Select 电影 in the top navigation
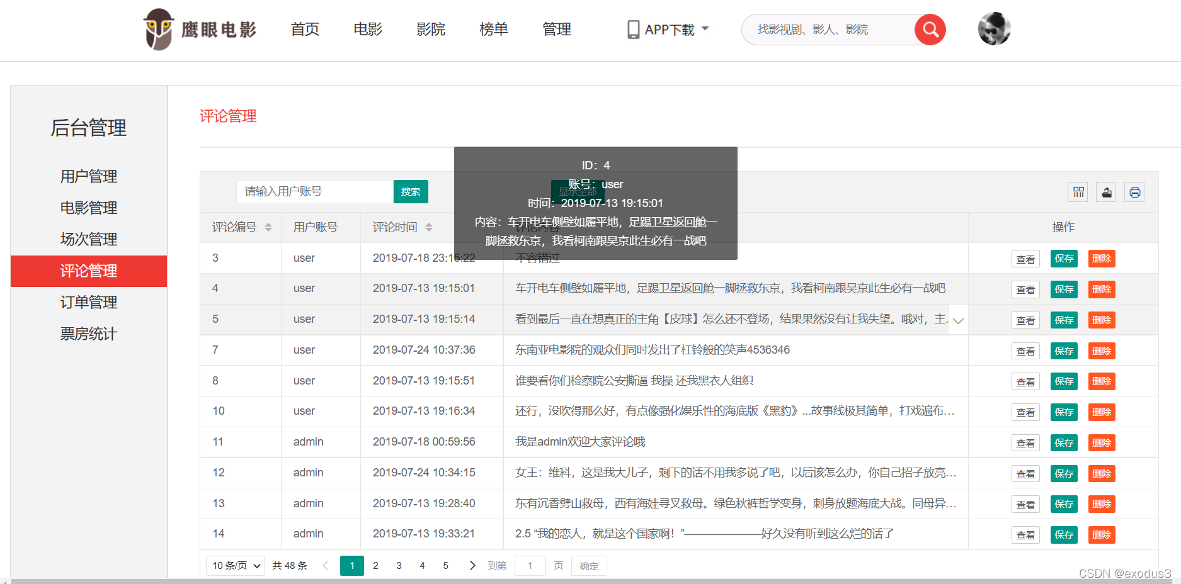The image size is (1181, 584). pos(367,29)
